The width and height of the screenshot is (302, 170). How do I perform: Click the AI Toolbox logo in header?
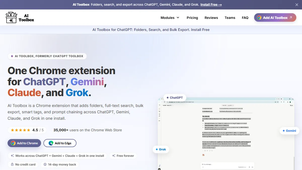[x=20, y=18]
